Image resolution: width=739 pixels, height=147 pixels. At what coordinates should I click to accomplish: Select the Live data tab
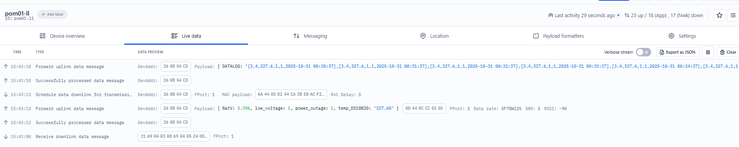[186, 36]
